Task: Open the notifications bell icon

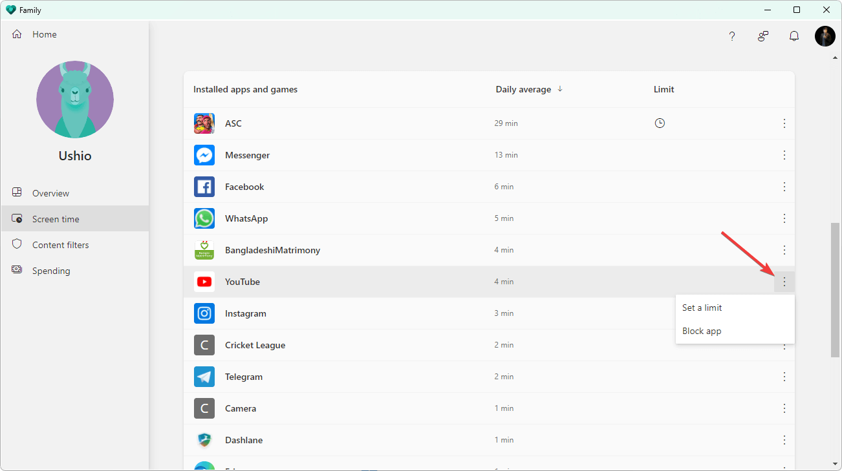Action: coord(794,36)
